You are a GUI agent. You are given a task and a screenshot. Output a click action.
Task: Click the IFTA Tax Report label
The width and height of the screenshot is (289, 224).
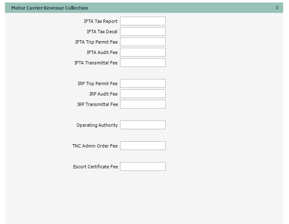pyautogui.click(x=100, y=21)
